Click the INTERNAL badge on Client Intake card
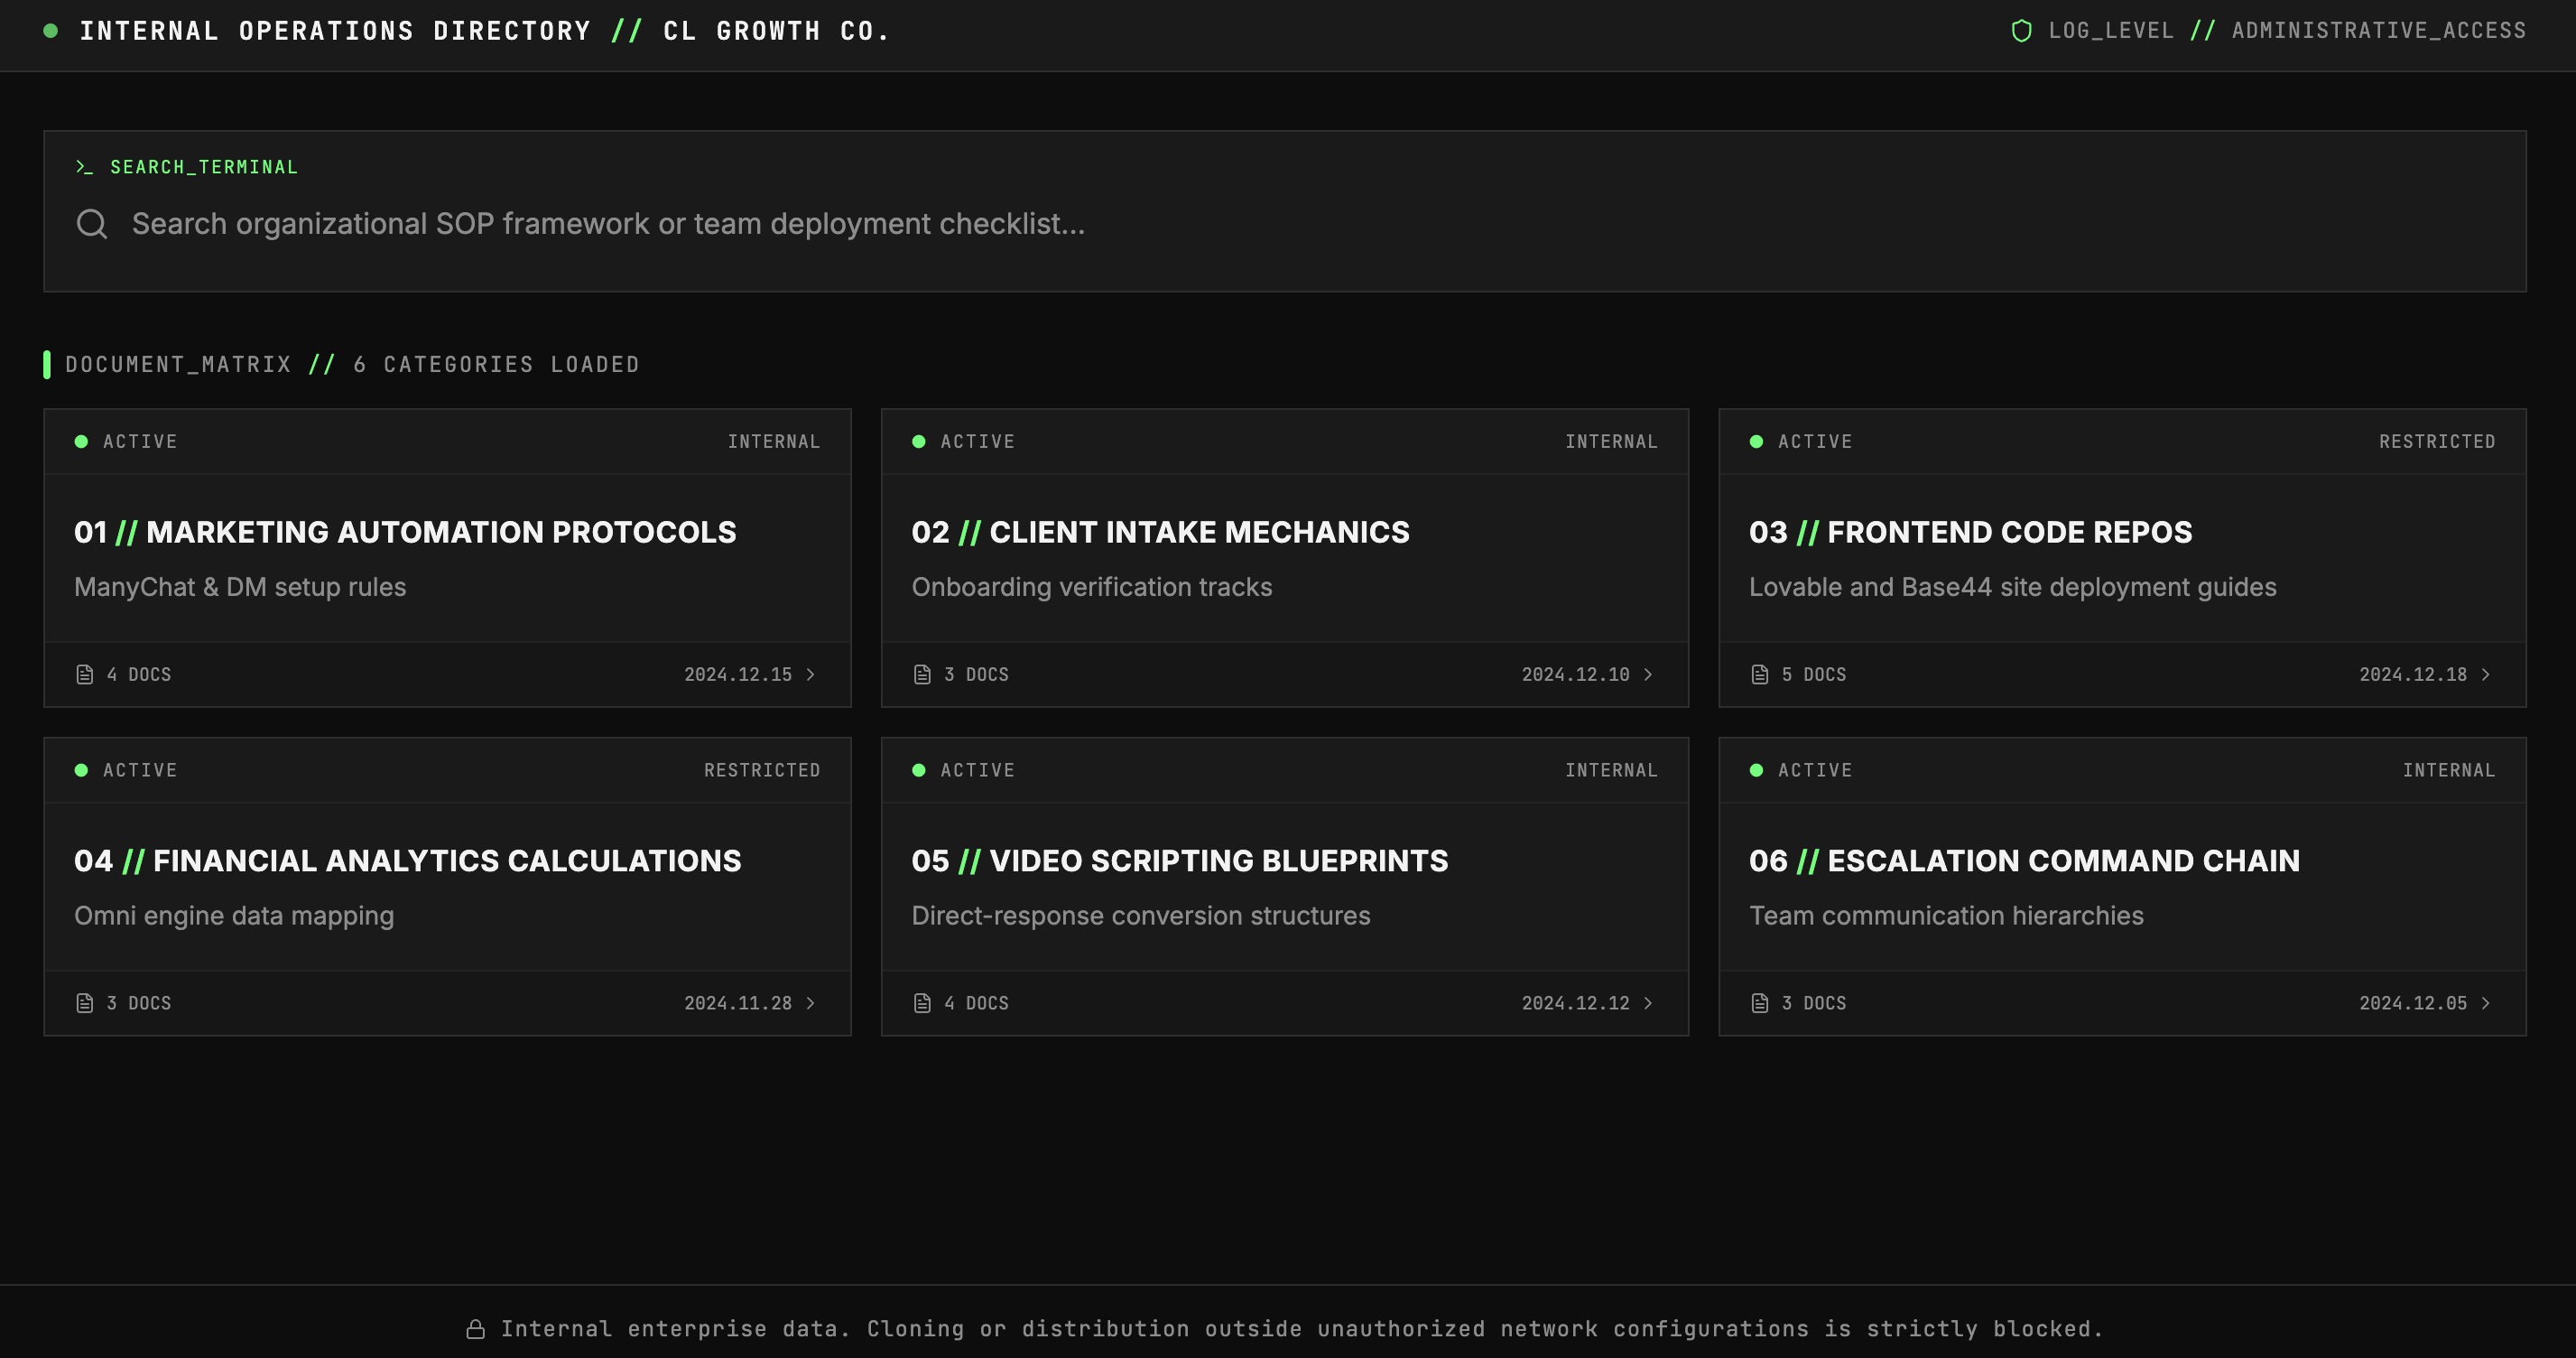Screen dimensions: 2576x1358 tap(1611, 442)
